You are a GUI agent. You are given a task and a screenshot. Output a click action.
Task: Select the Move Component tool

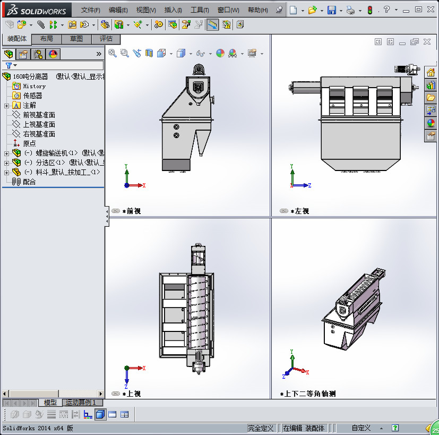[x=84, y=24]
